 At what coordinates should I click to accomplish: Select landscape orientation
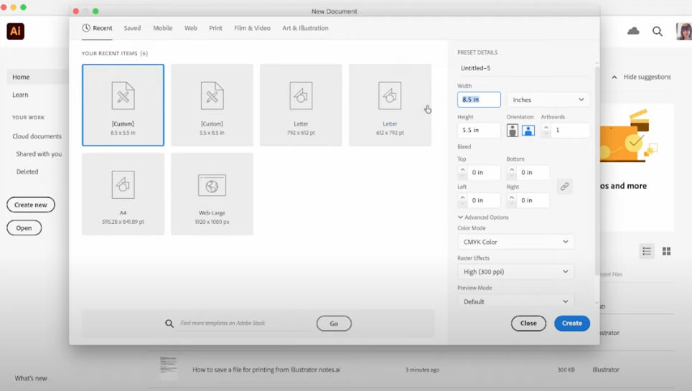(x=528, y=131)
